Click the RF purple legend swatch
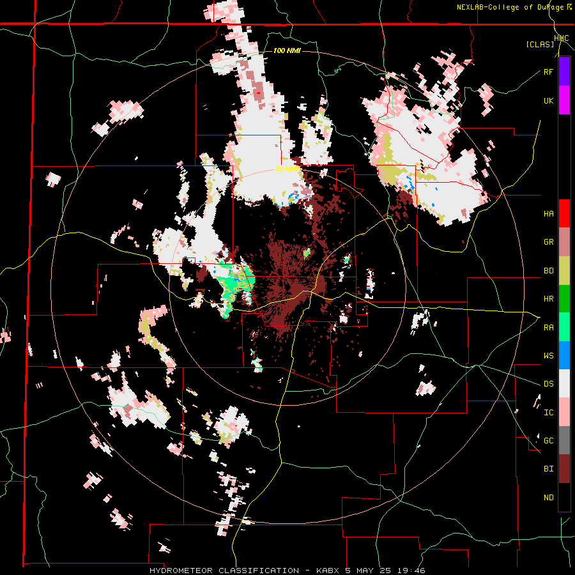The height and width of the screenshot is (575, 575). tap(564, 72)
